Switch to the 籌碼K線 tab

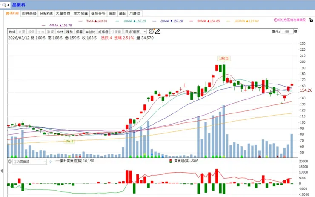pyautogui.click(x=12, y=14)
